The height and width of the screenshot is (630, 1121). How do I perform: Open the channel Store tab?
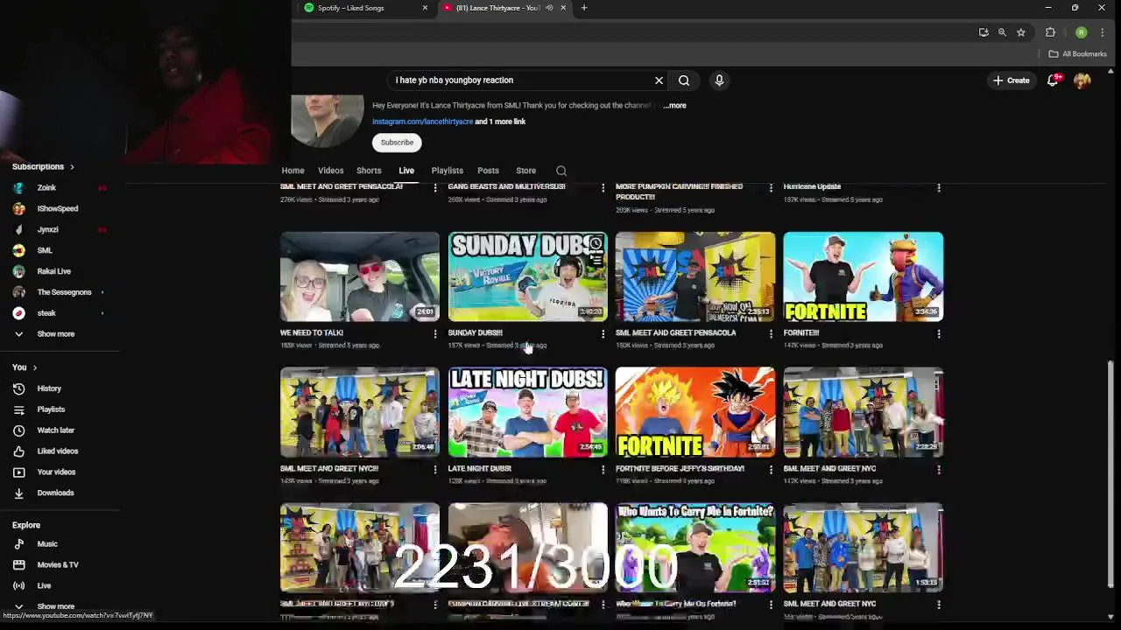525,171
